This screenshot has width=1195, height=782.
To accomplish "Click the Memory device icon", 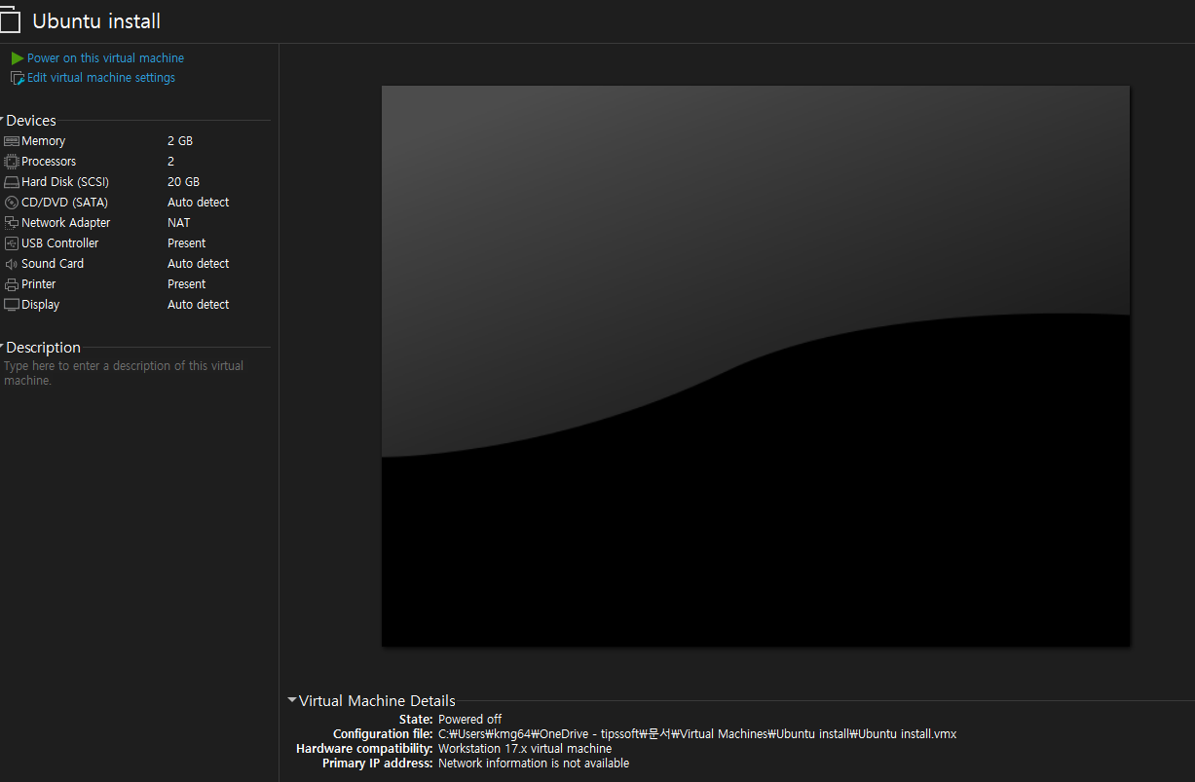I will click(12, 141).
